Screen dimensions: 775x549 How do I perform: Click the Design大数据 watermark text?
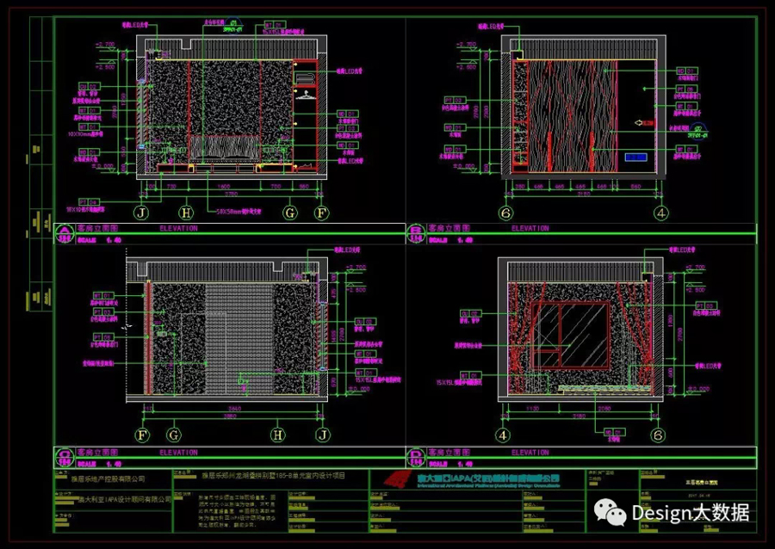(689, 513)
